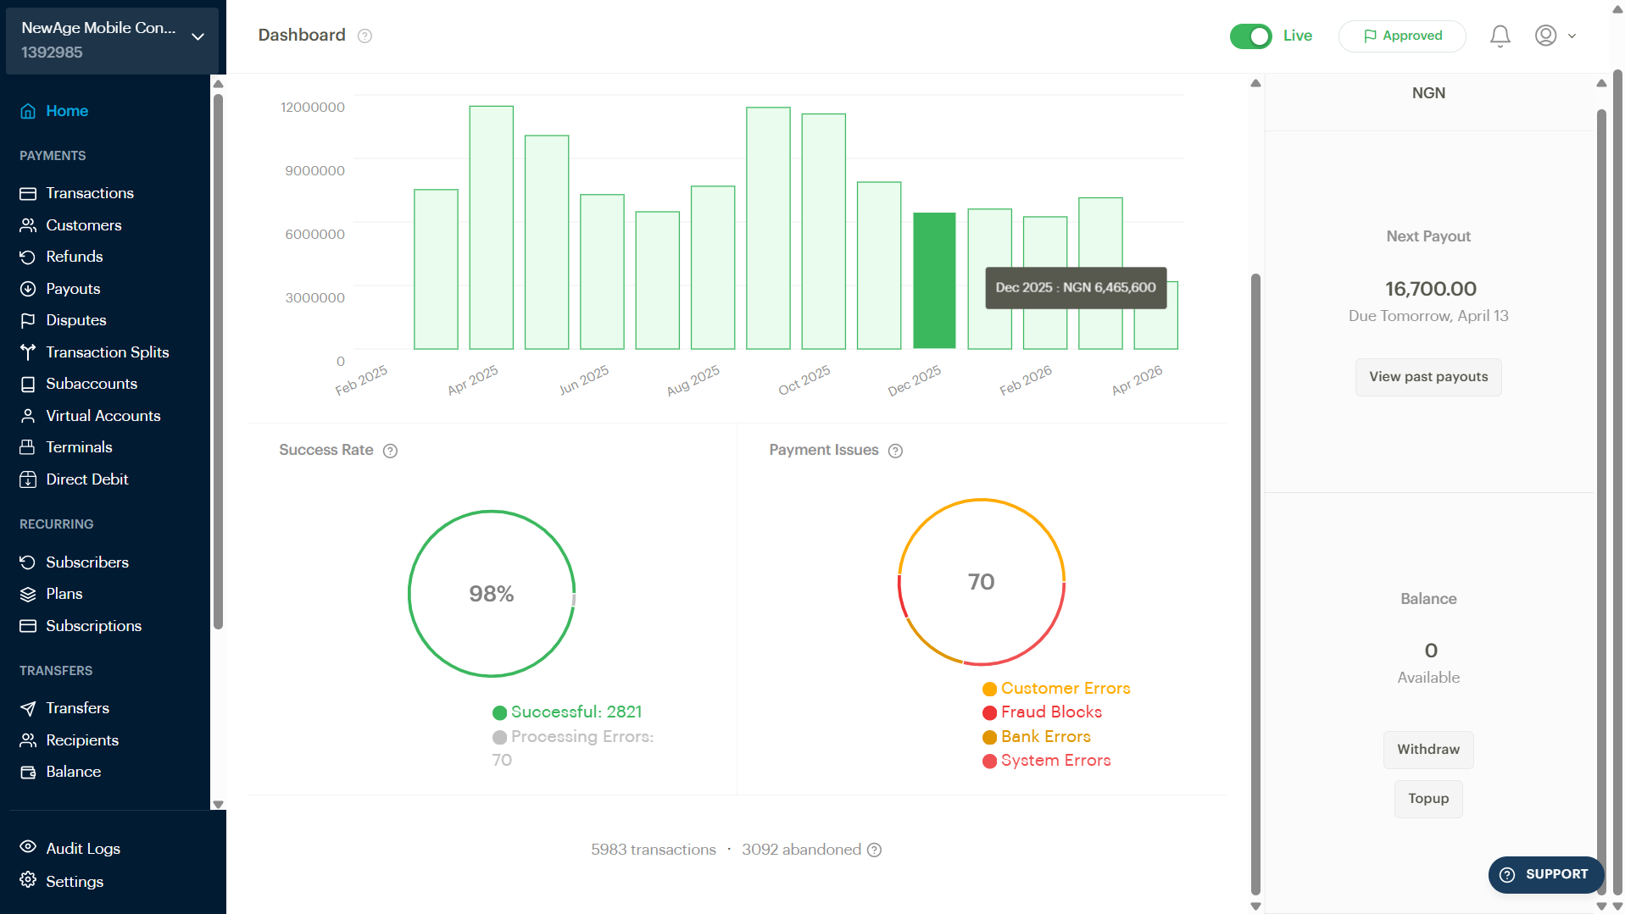
Task: Click the Audit Logs eye icon
Action: click(28, 847)
